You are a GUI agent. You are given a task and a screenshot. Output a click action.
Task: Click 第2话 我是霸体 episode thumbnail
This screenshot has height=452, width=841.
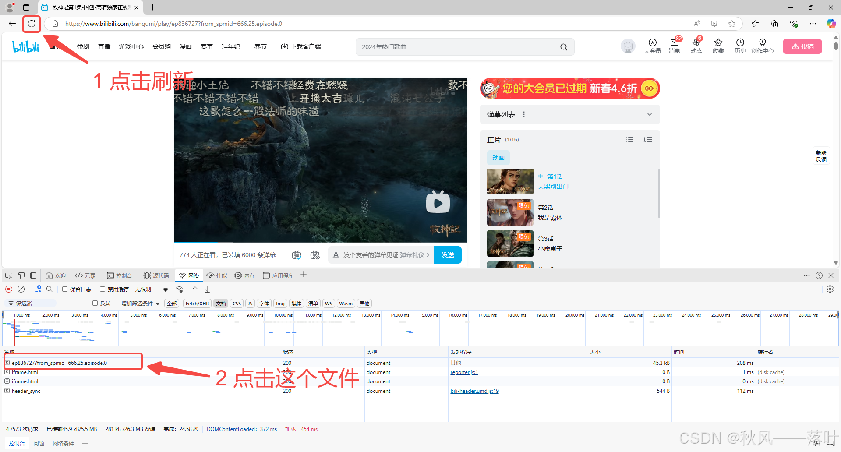point(510,212)
